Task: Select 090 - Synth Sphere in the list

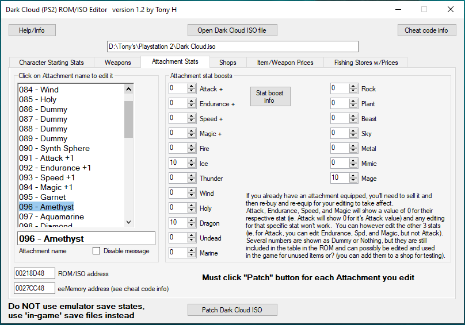Action: click(54, 148)
